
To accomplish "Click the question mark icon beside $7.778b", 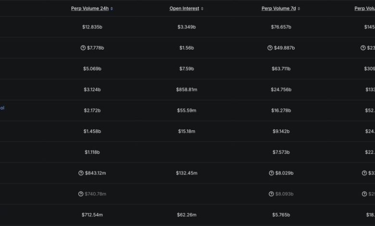I will click(x=83, y=48).
